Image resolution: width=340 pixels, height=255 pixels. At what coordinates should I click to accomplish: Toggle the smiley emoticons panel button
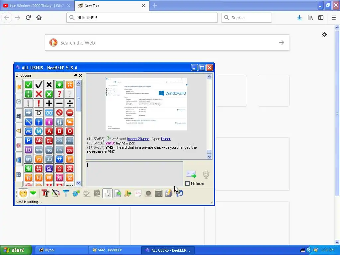pyautogui.click(x=23, y=193)
